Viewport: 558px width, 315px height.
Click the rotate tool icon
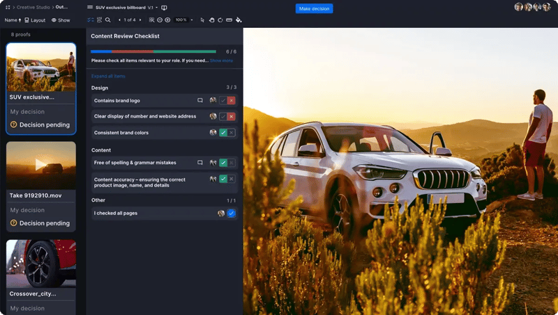[x=220, y=20]
